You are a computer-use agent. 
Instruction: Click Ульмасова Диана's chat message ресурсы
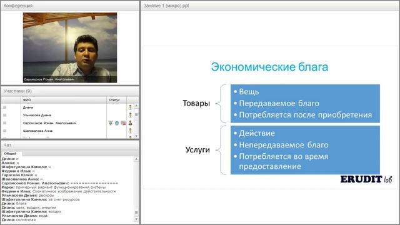tap(46, 196)
